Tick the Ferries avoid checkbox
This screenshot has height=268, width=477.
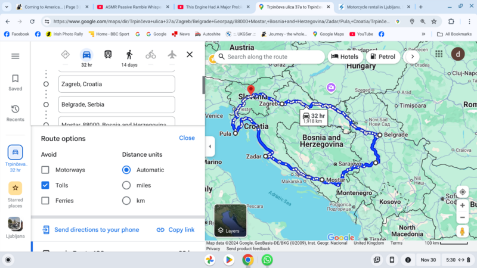(x=45, y=201)
